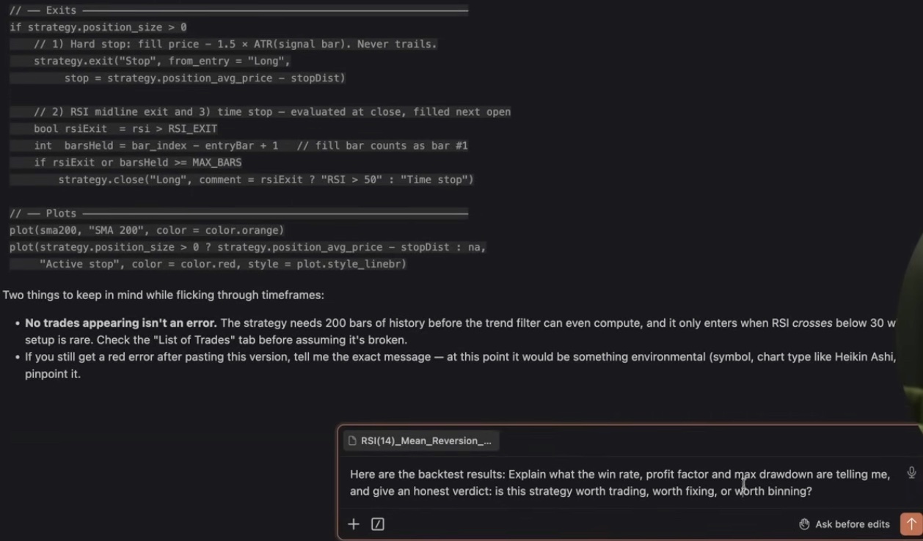
Task: Click the strategy.close("Long" code line
Action: [x=266, y=180]
